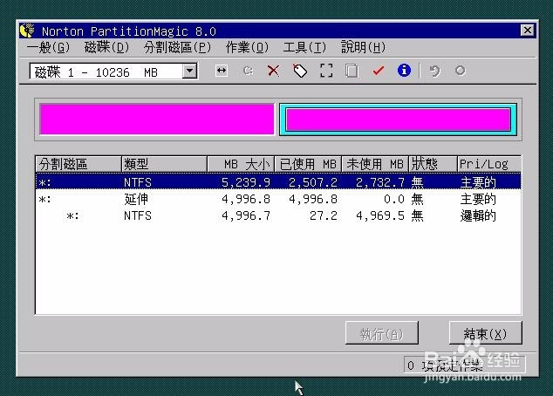
Task: Select the left magenta primary partition bar
Action: point(157,119)
